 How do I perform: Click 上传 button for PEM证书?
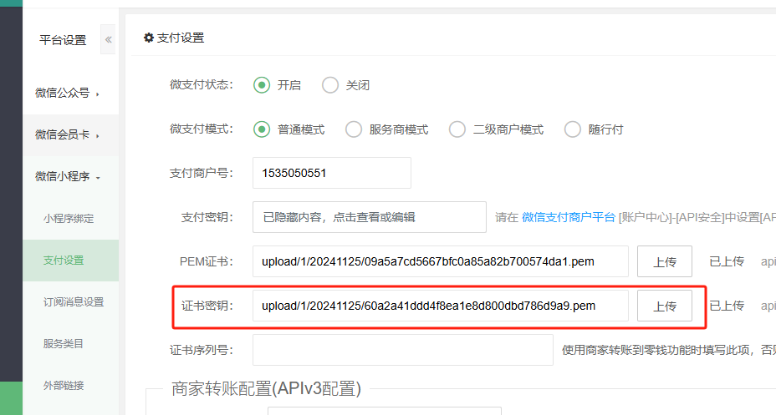pyautogui.click(x=665, y=261)
